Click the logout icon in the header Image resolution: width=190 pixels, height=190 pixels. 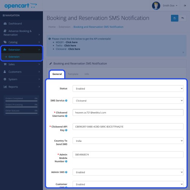pyautogui.click(x=185, y=6)
